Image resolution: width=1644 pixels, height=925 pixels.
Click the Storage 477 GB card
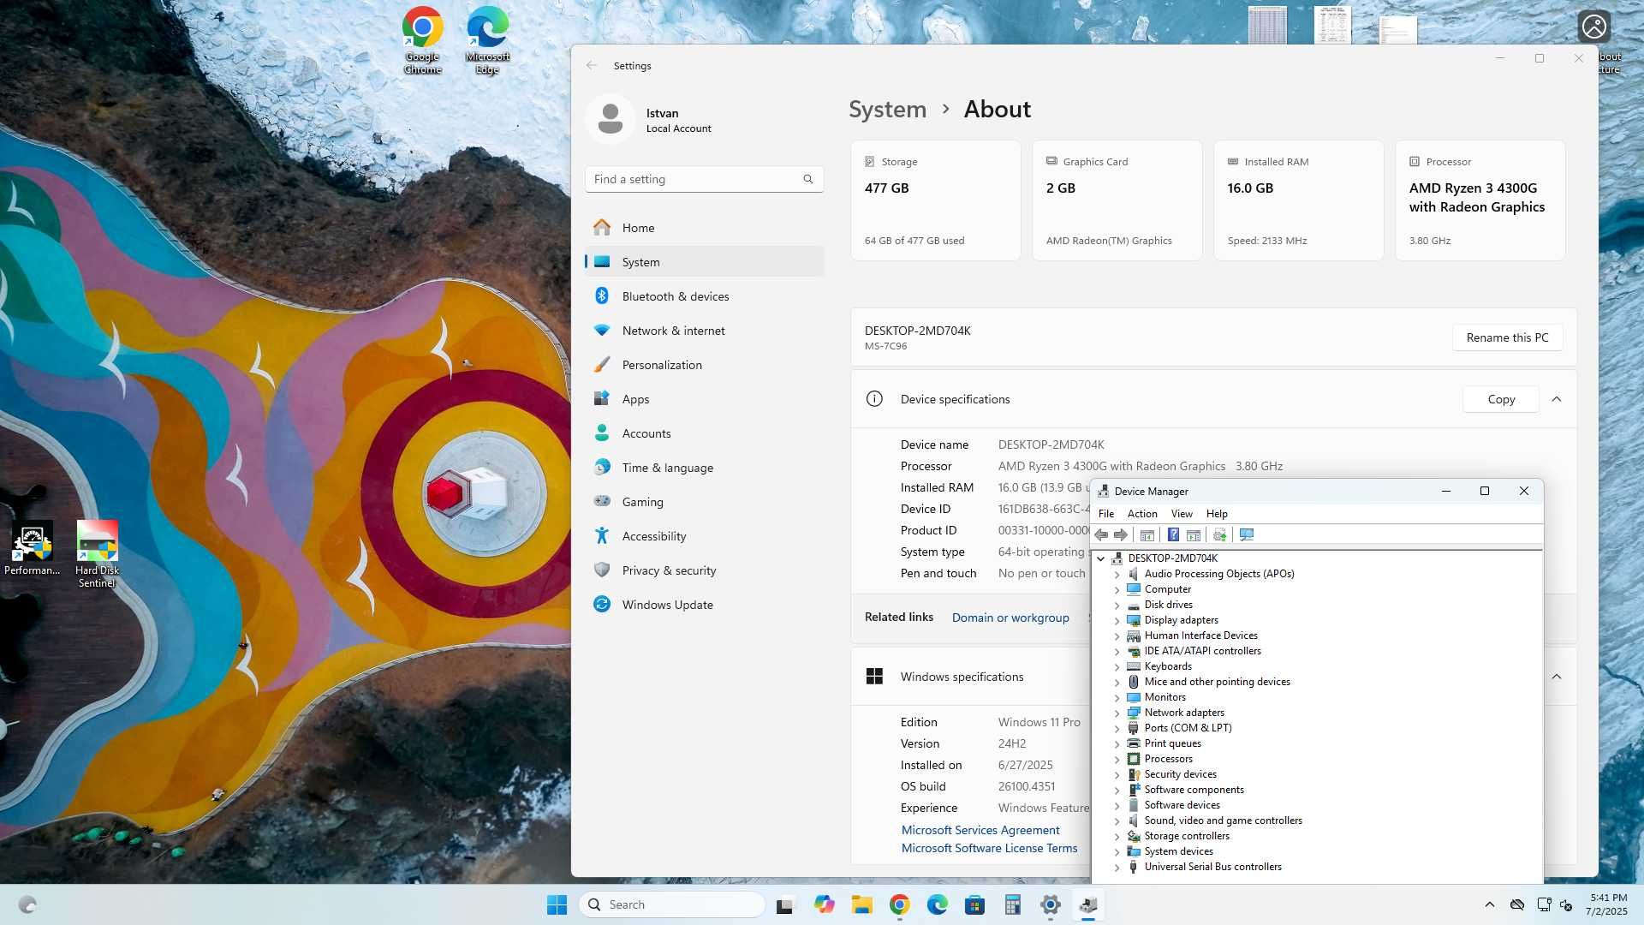[x=935, y=200]
